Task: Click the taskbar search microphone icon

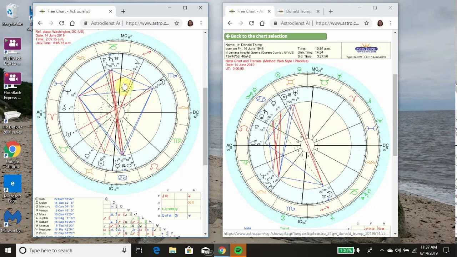Action: pyautogui.click(x=124, y=250)
